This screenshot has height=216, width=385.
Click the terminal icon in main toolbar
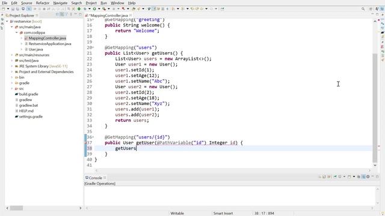(23, 9)
